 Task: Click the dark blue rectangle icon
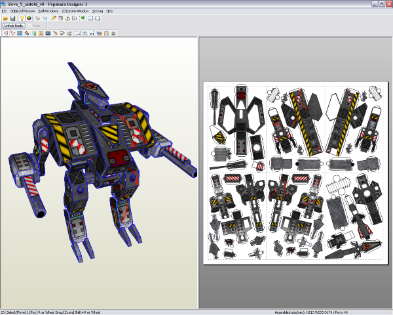pos(48,33)
